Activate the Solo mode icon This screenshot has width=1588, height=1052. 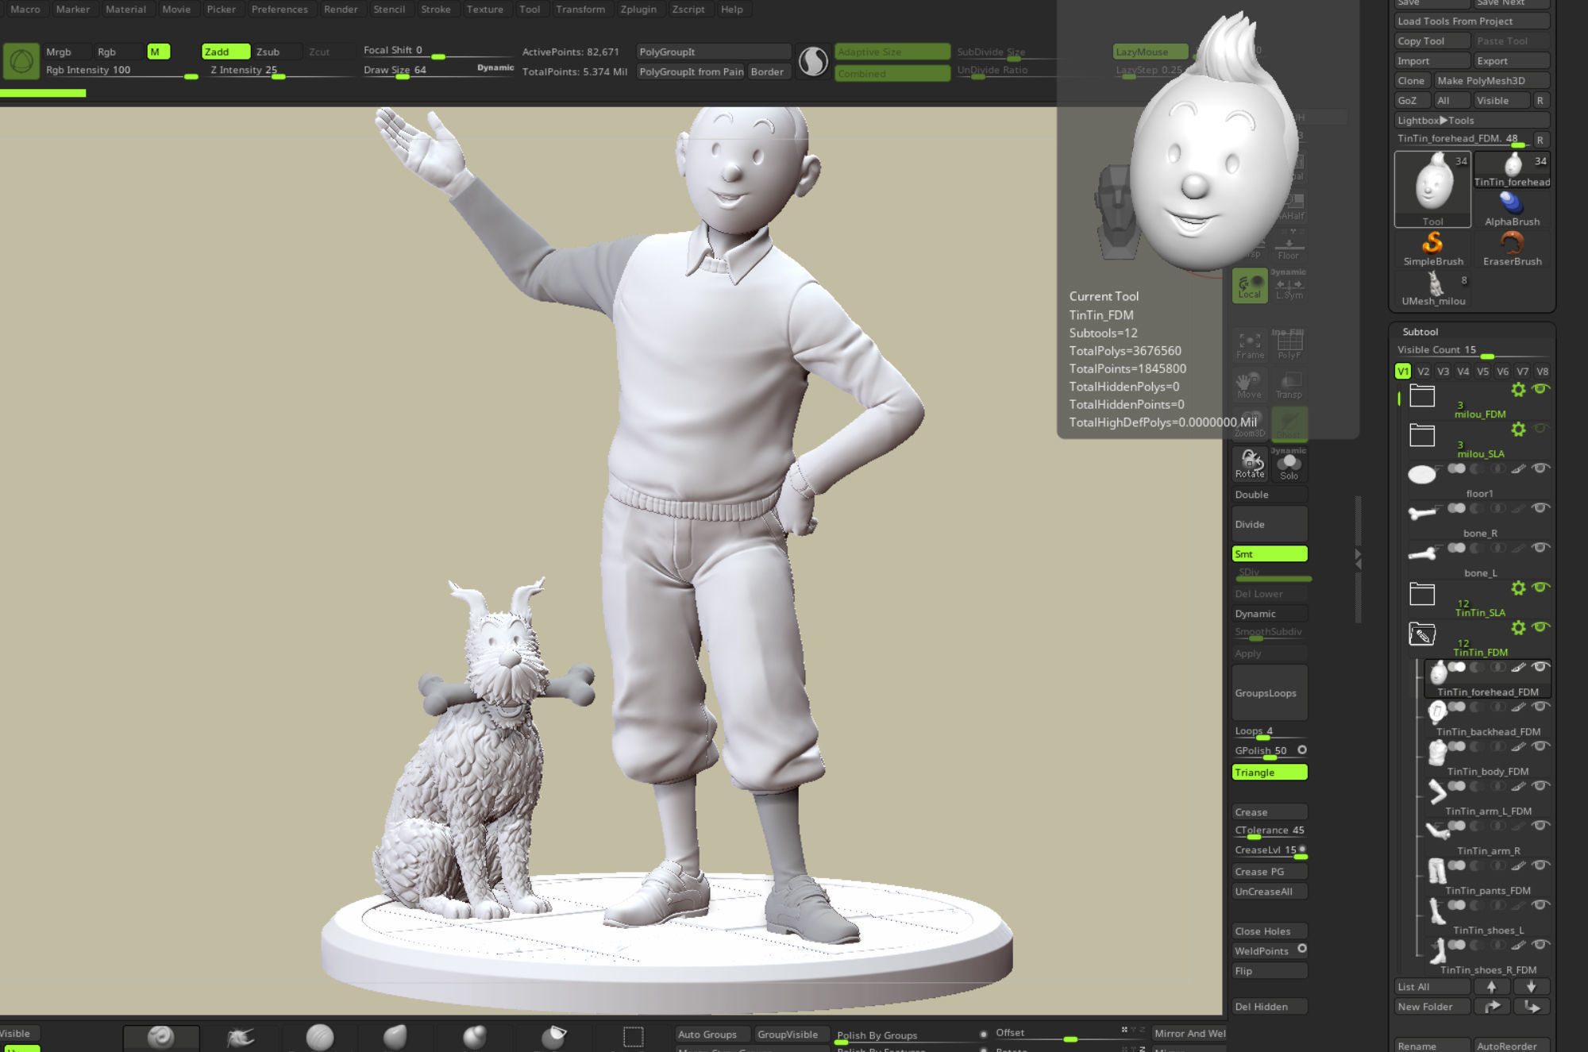point(1289,464)
